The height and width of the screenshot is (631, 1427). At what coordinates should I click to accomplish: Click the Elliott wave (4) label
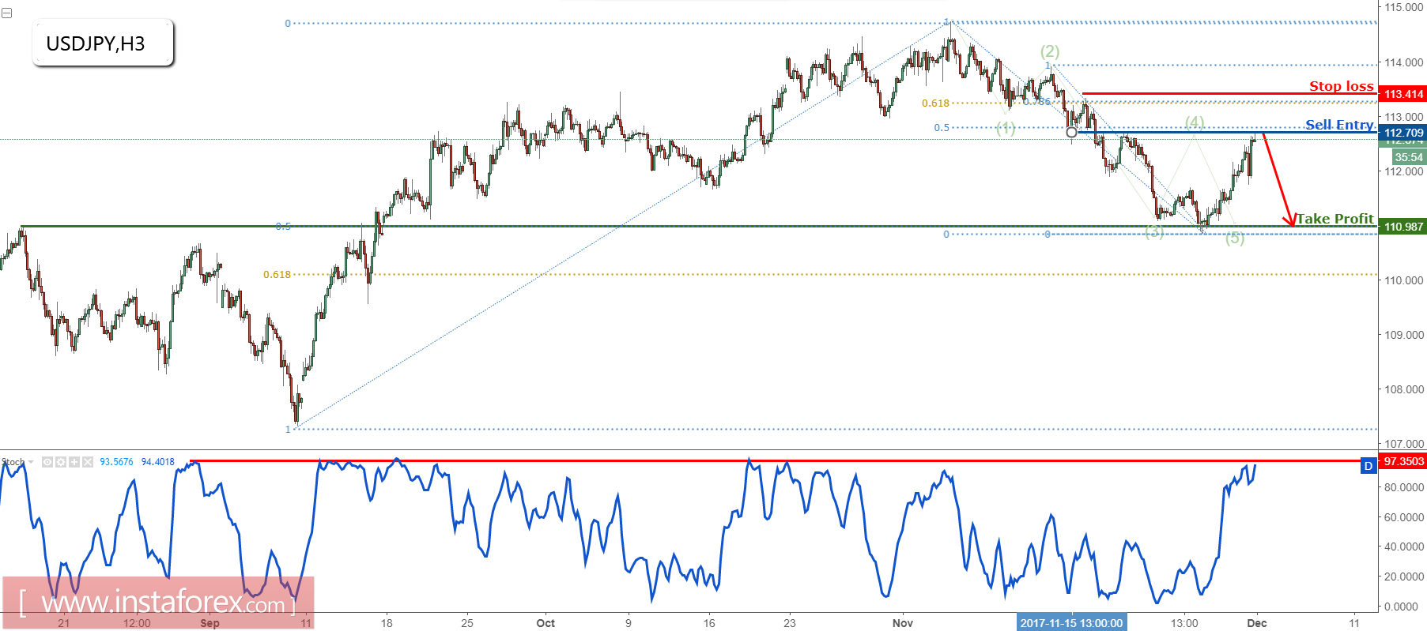1195,122
